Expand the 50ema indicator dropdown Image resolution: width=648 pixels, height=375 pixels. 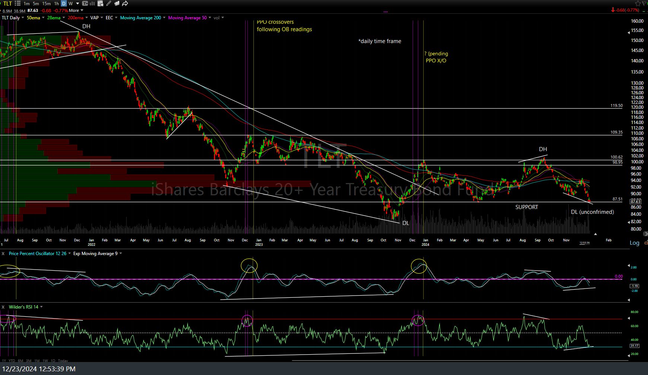tap(43, 18)
